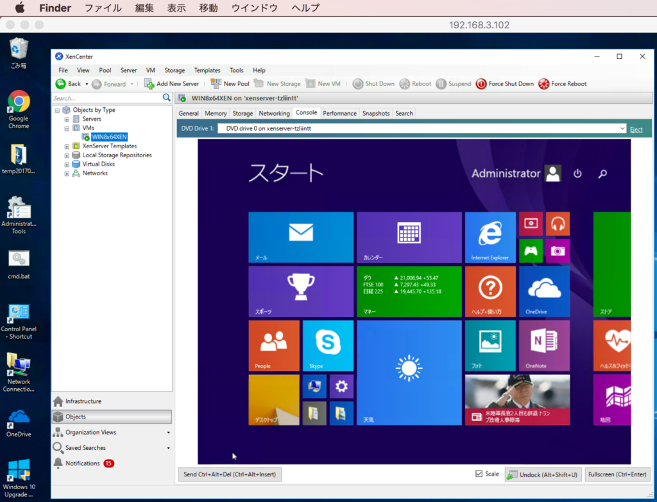Switch to the Performance tab
This screenshot has width=657, height=502.
339,113
